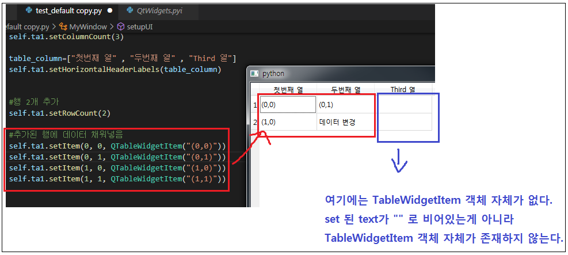The height and width of the screenshot is (255, 568).
Task: Click the python window title bar icon
Action: (255, 74)
